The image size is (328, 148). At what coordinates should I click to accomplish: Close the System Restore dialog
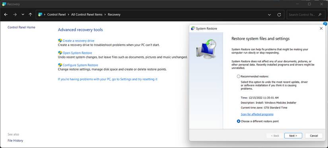pyautogui.click(x=321, y=29)
